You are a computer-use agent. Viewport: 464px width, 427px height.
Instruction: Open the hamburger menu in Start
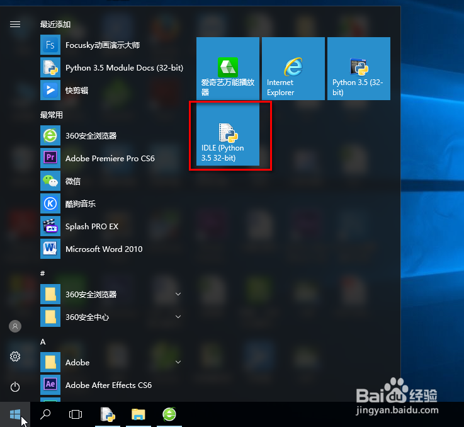coord(15,25)
